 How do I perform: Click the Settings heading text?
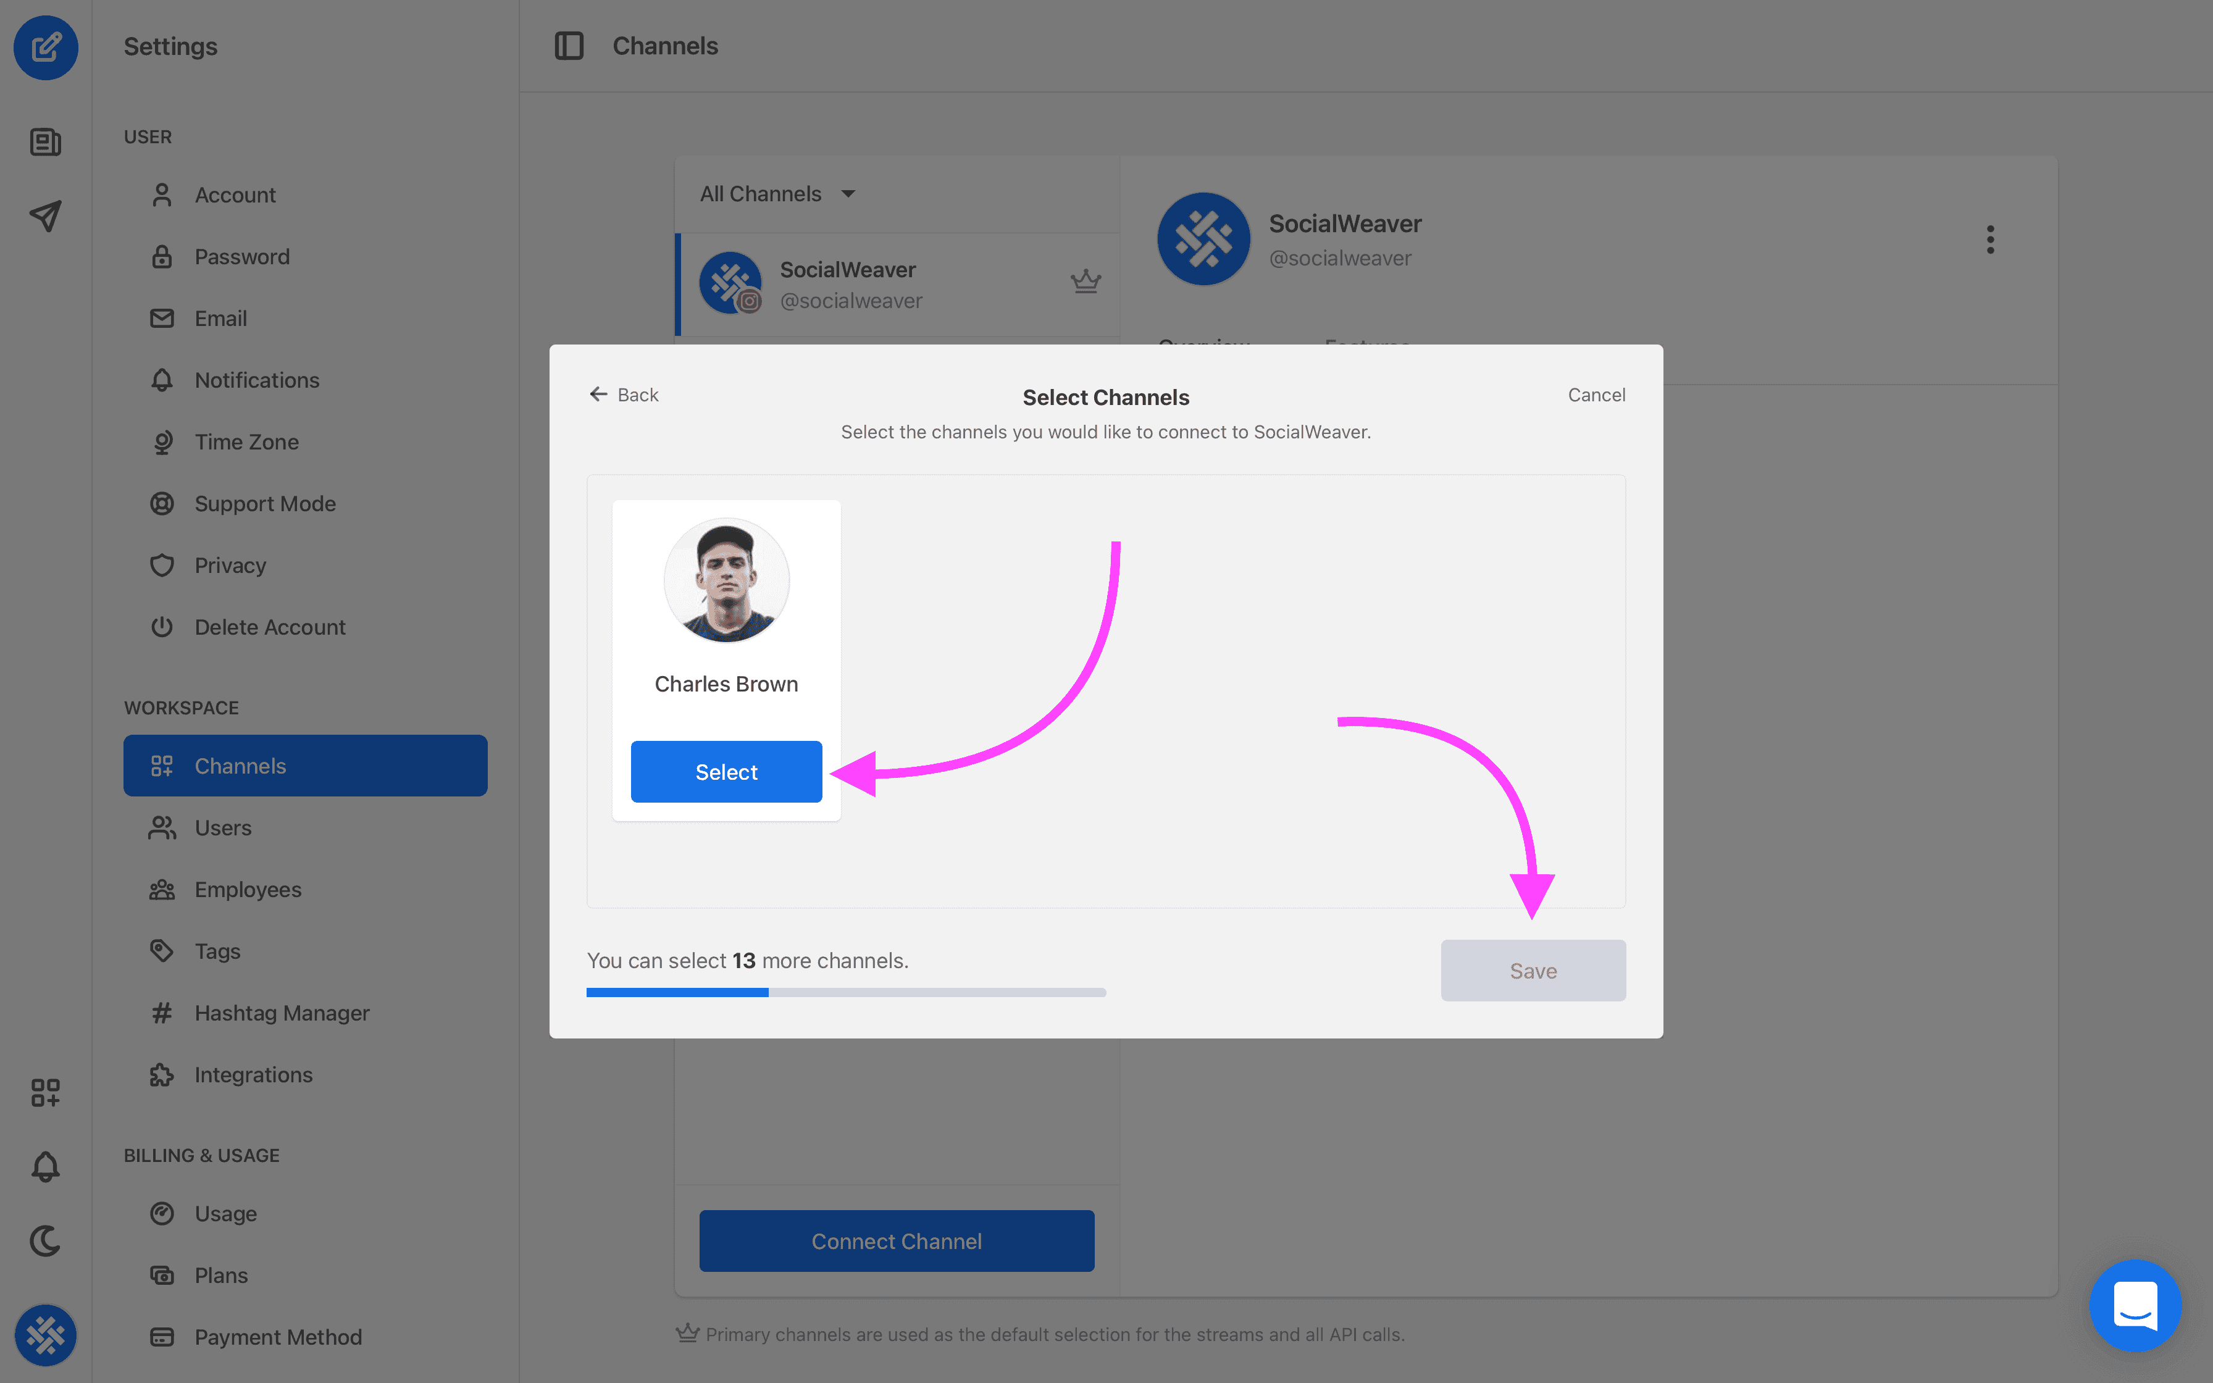170,47
